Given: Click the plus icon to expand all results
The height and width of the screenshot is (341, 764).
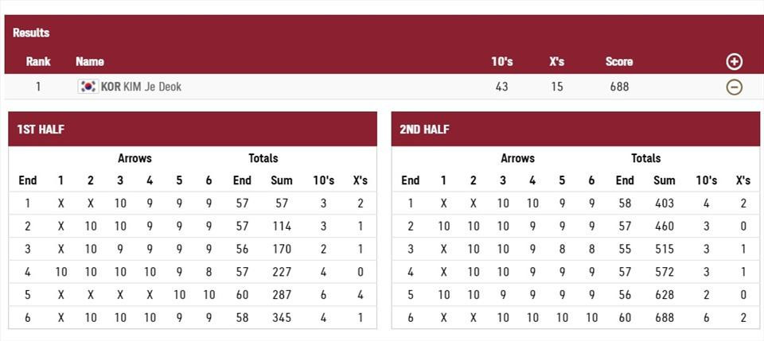Looking at the screenshot, I should [734, 62].
